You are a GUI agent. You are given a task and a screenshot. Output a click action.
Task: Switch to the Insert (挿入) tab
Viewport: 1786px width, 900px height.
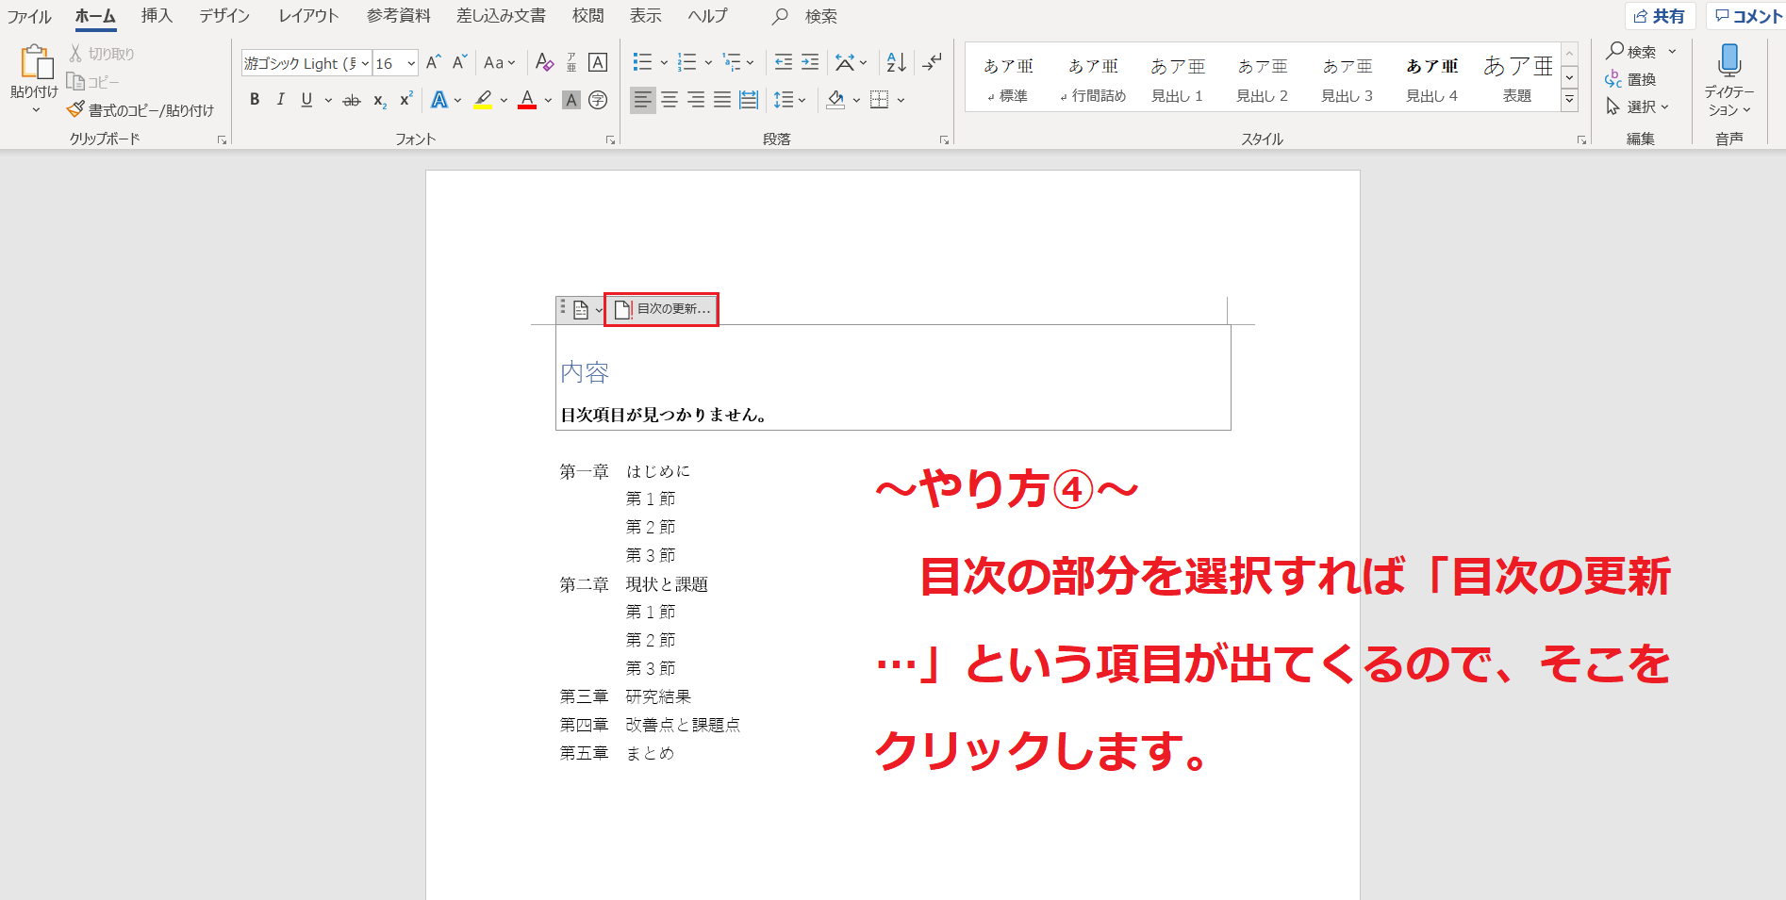[x=157, y=16]
